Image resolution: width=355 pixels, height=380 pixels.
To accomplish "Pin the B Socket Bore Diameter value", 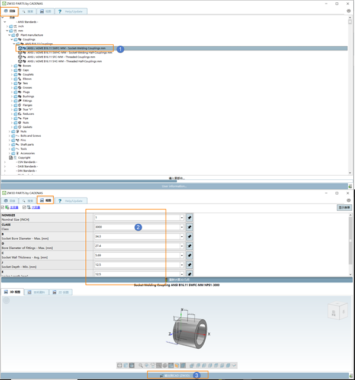I will click(189, 237).
